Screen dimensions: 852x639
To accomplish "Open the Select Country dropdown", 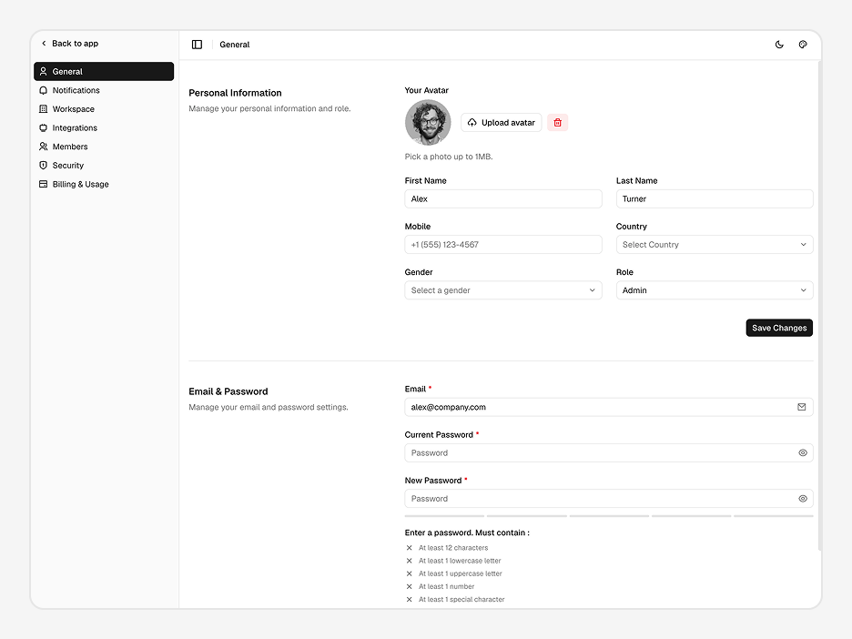I will pos(715,245).
